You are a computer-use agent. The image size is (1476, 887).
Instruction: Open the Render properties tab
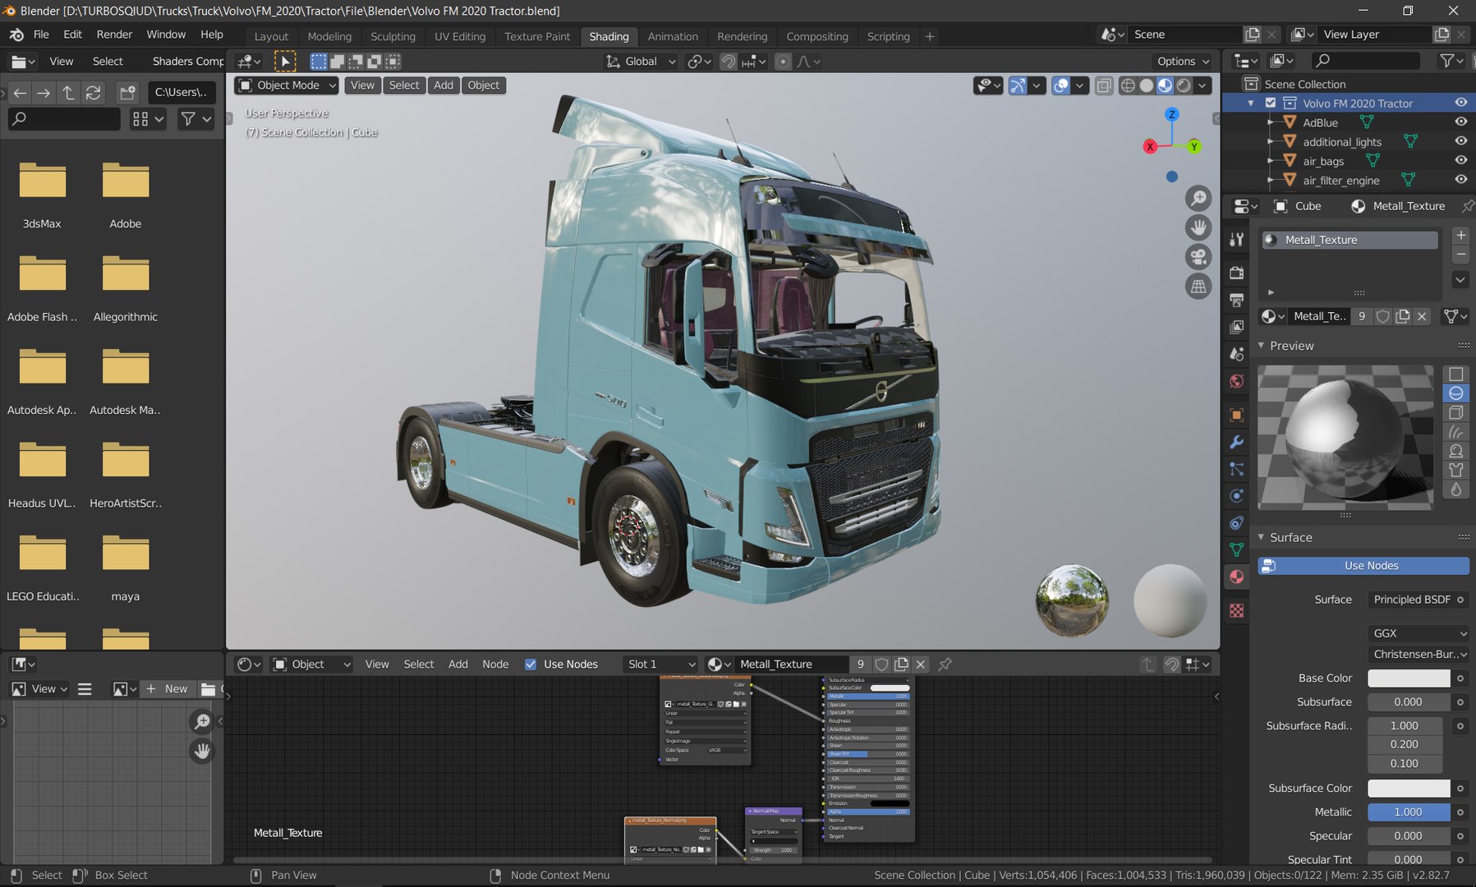(1236, 273)
